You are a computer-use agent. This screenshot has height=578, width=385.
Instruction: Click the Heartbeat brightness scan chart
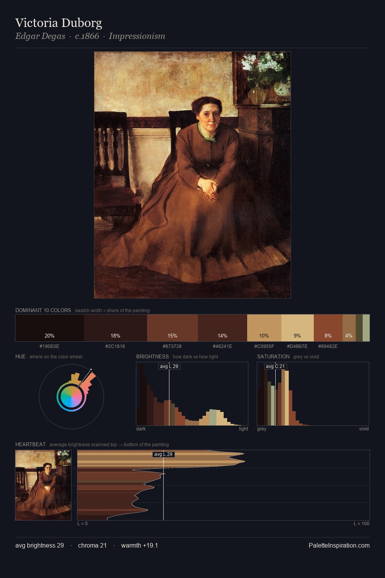click(x=223, y=485)
